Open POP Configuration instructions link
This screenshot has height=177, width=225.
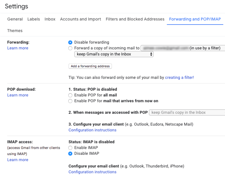[93, 130]
